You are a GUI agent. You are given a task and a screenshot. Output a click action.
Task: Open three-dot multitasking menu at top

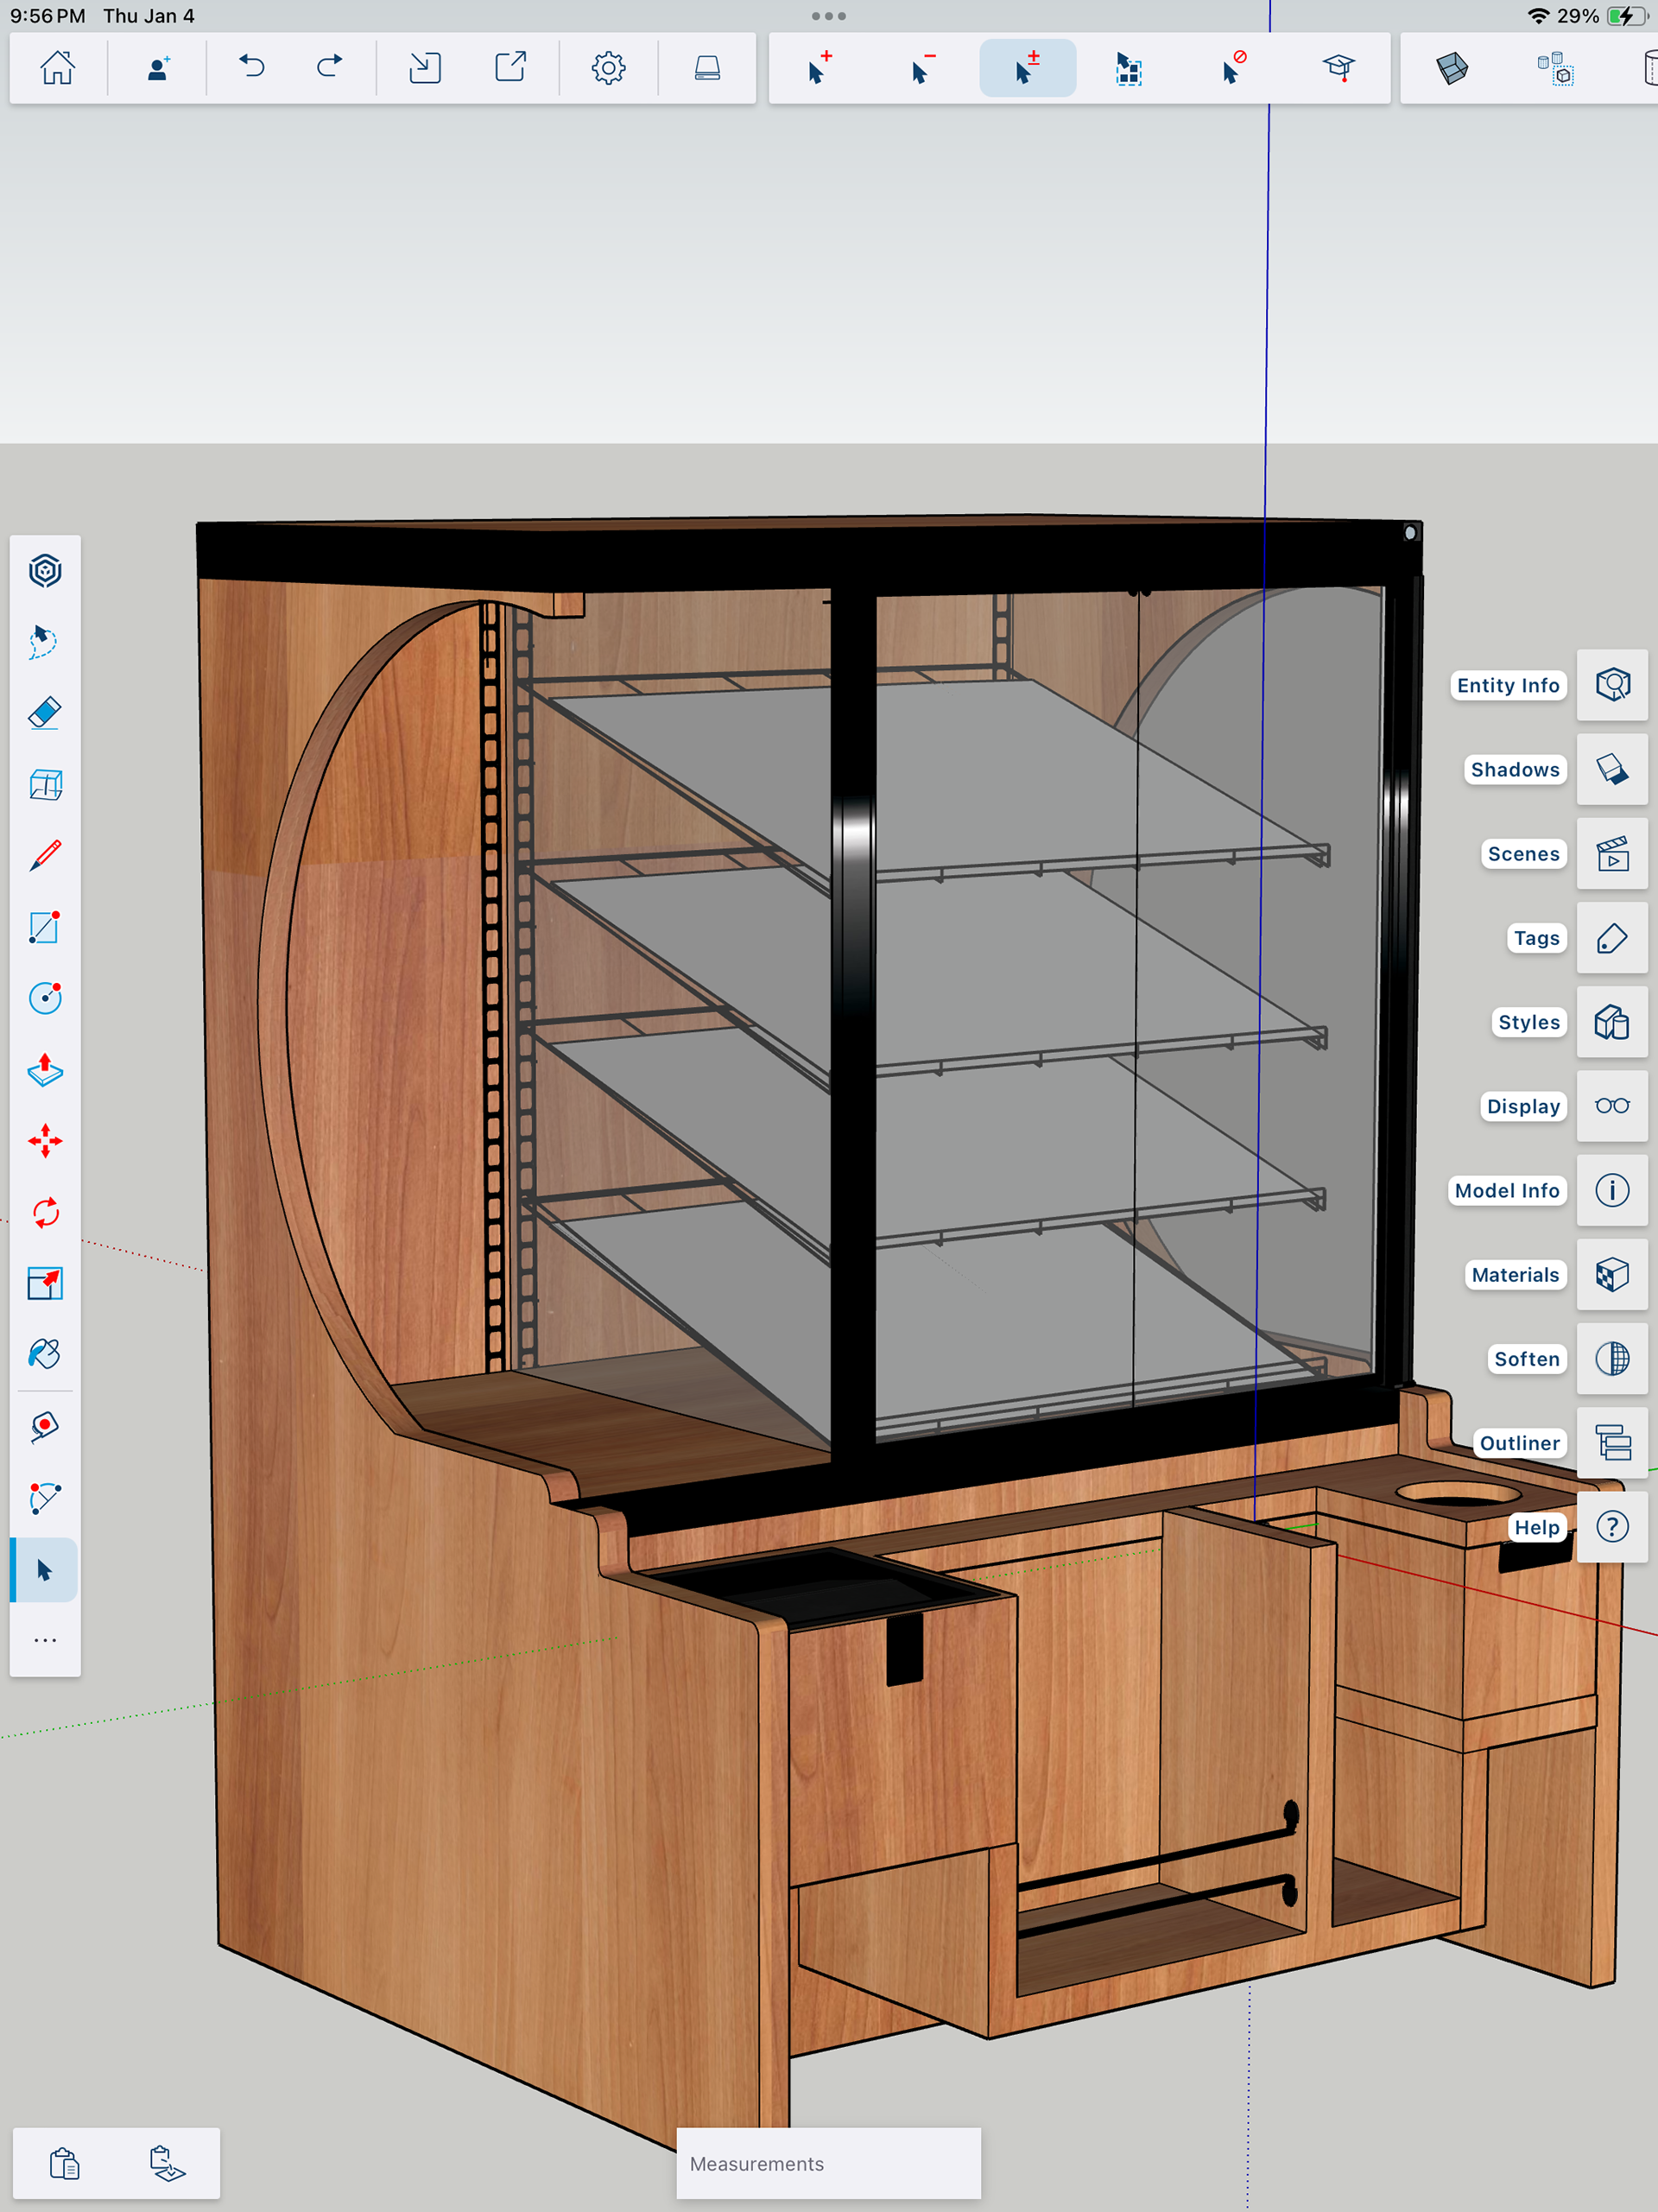click(x=828, y=16)
